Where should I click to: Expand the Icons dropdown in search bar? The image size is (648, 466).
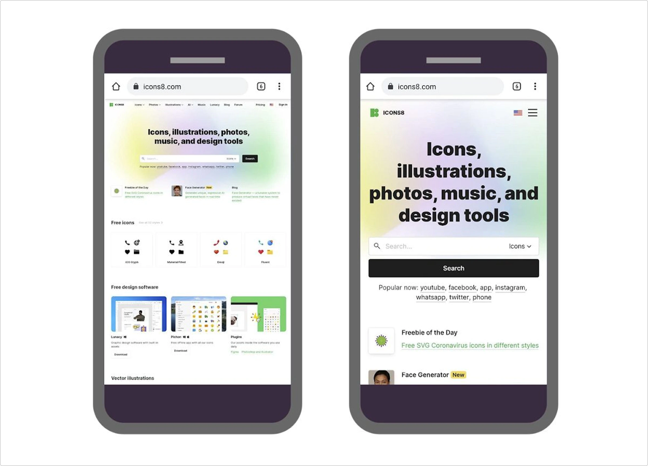click(x=521, y=246)
